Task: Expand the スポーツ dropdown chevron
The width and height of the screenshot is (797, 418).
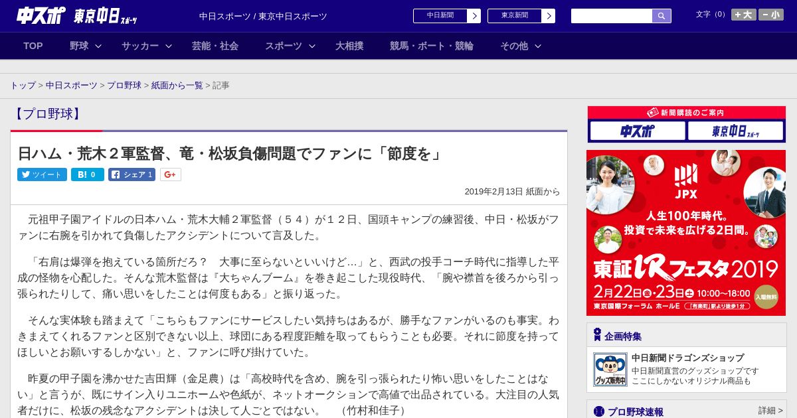Action: (x=312, y=46)
